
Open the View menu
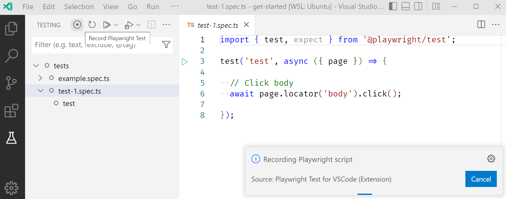pos(111,7)
